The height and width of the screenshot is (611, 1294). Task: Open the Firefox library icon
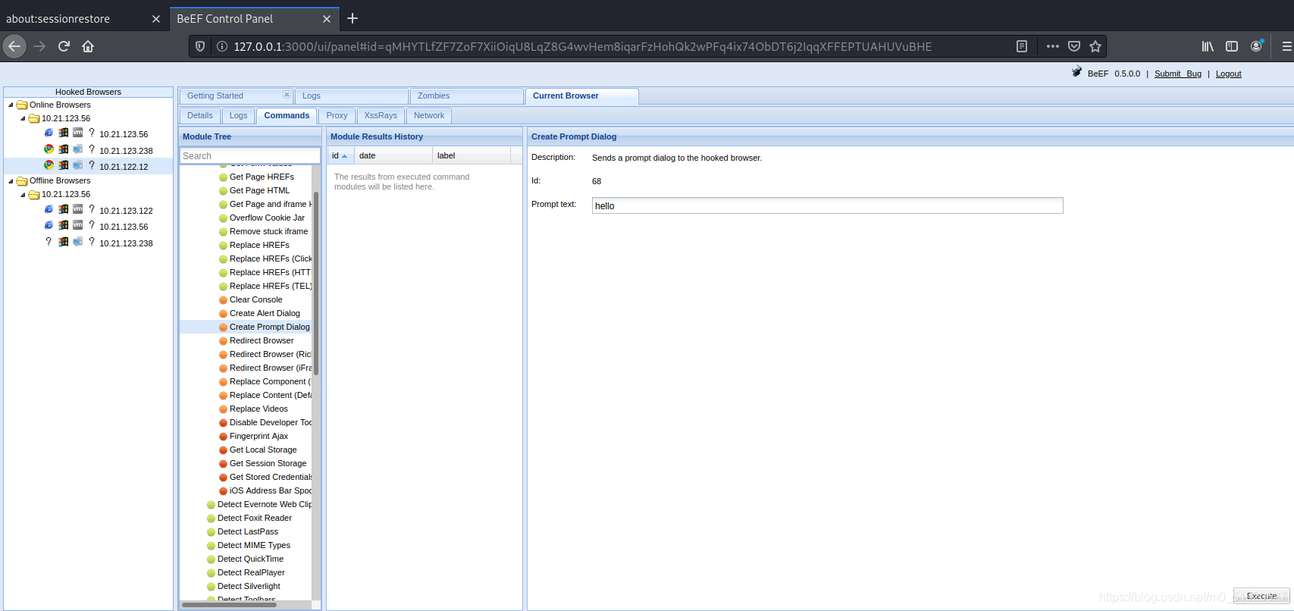(x=1208, y=46)
